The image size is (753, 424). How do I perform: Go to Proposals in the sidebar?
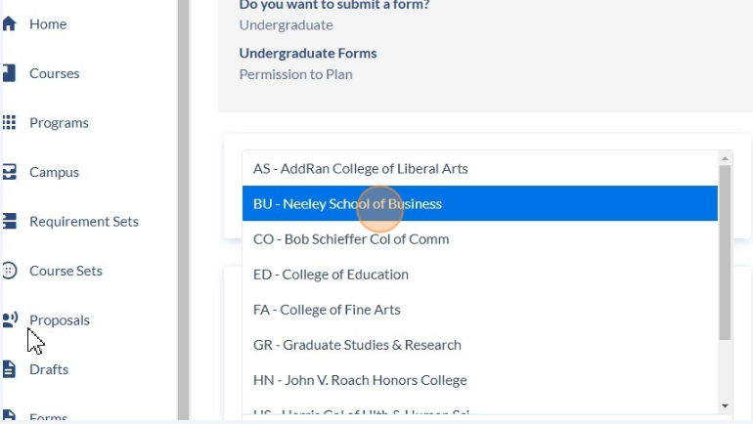tap(60, 319)
